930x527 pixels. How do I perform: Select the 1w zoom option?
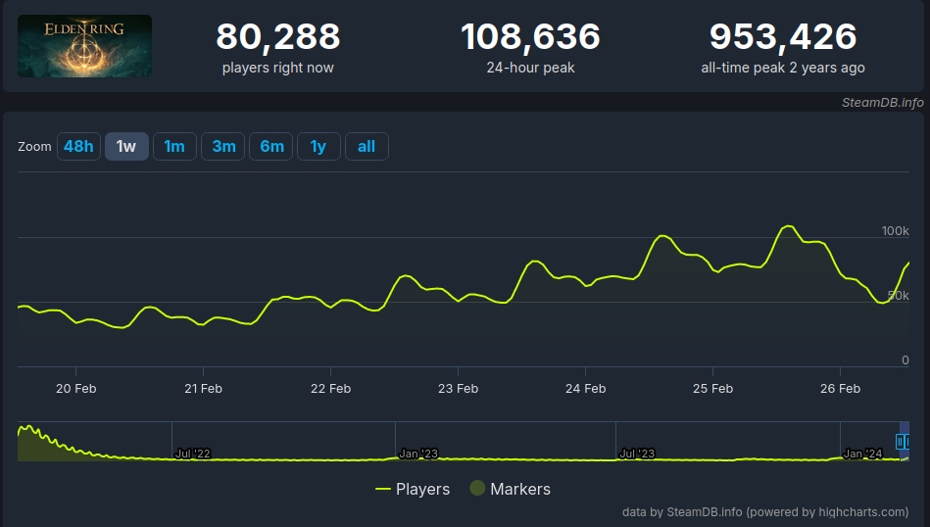pyautogui.click(x=126, y=146)
